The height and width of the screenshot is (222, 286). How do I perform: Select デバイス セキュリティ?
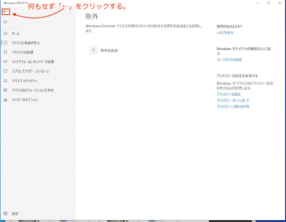[24, 81]
